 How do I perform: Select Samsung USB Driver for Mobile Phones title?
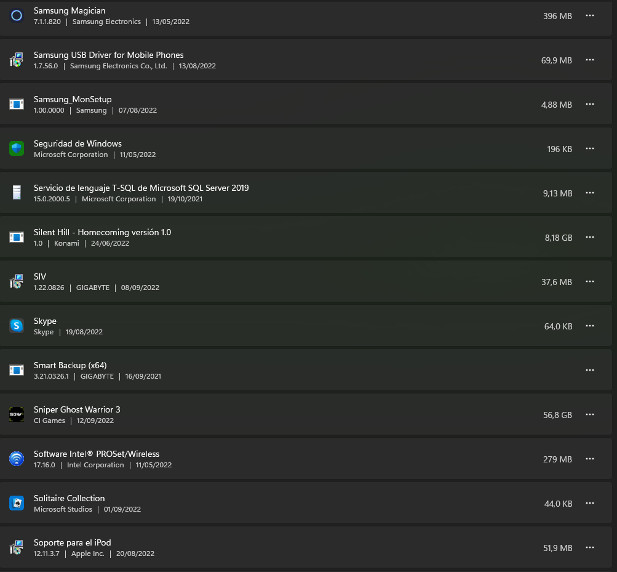click(x=109, y=55)
